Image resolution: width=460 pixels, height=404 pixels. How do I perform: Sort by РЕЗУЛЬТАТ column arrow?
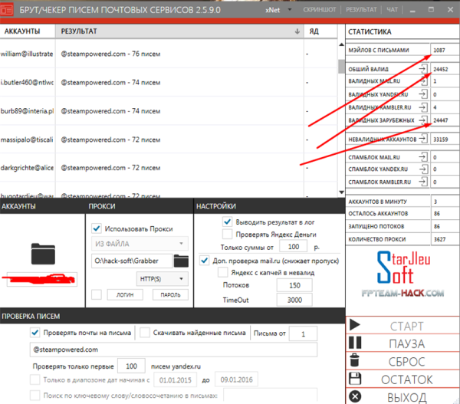297,31
